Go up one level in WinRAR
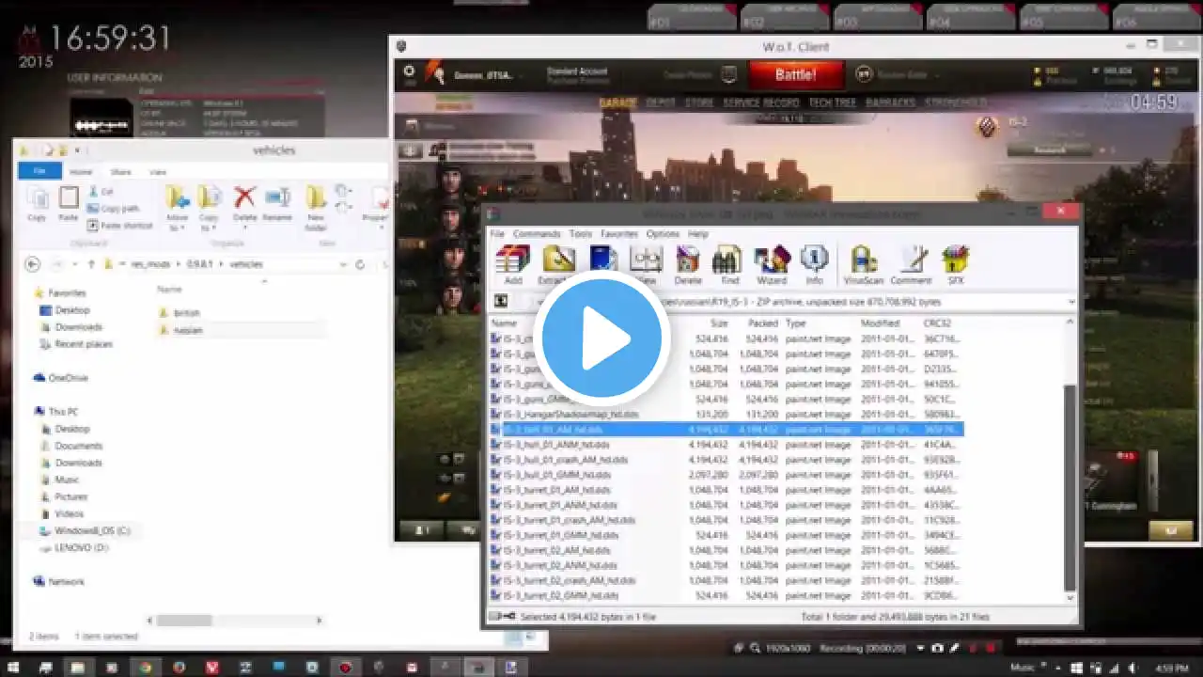 click(x=501, y=302)
